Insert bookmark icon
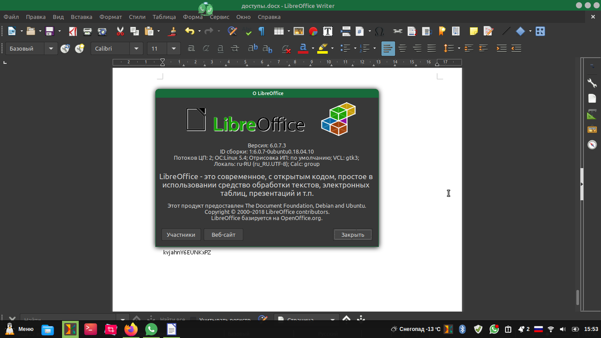The height and width of the screenshot is (338, 601). click(x=442, y=31)
